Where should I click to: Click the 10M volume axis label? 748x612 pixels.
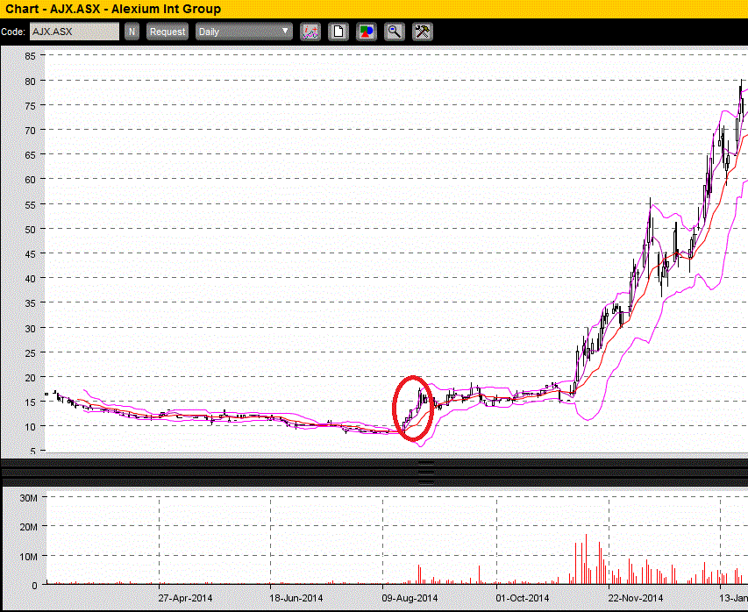[x=28, y=557]
